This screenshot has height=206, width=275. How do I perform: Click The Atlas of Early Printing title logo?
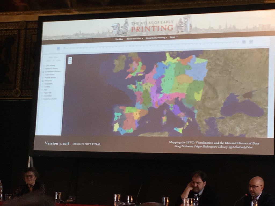tap(152, 26)
